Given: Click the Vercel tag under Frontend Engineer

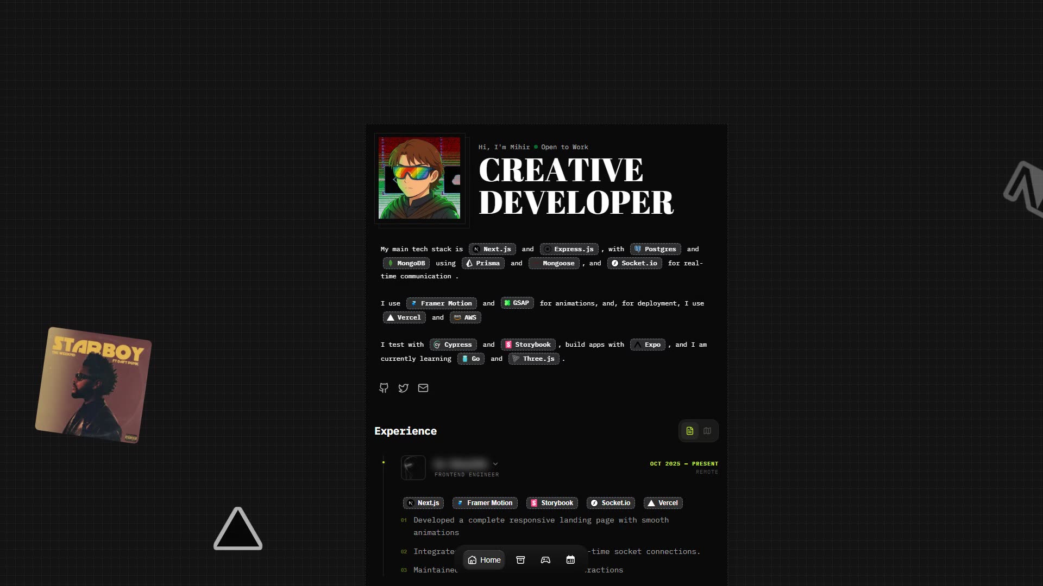Looking at the screenshot, I should pyautogui.click(x=663, y=503).
